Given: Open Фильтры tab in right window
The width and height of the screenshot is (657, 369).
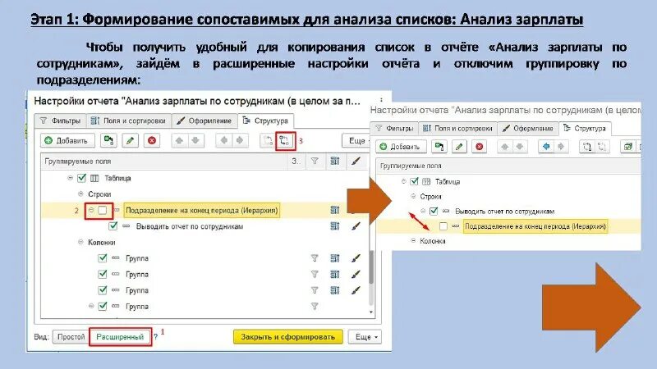Looking at the screenshot, I should [x=394, y=128].
